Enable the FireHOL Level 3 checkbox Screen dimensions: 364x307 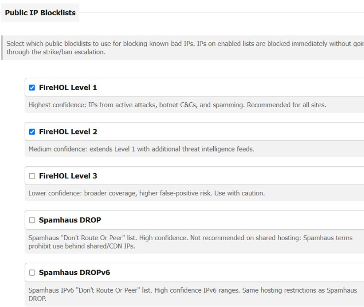[x=32, y=176]
